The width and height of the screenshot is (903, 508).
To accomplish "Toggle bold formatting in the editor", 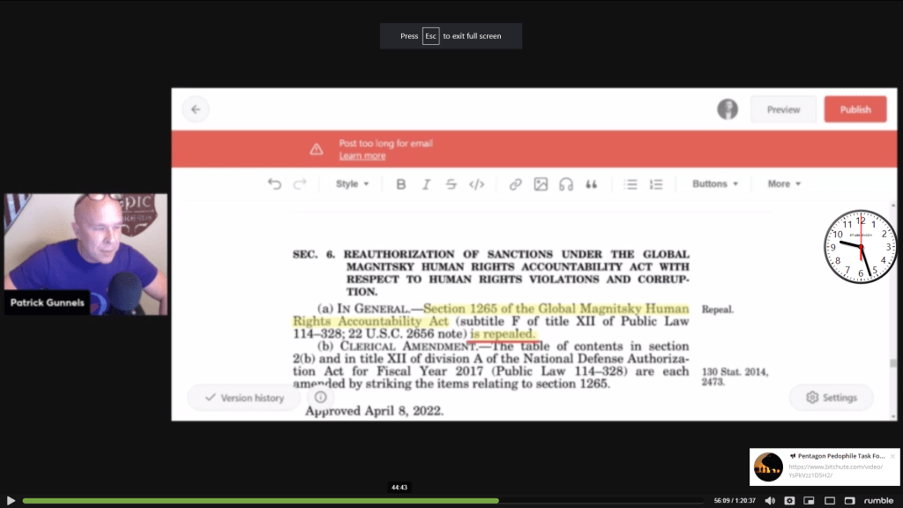I will pyautogui.click(x=401, y=184).
